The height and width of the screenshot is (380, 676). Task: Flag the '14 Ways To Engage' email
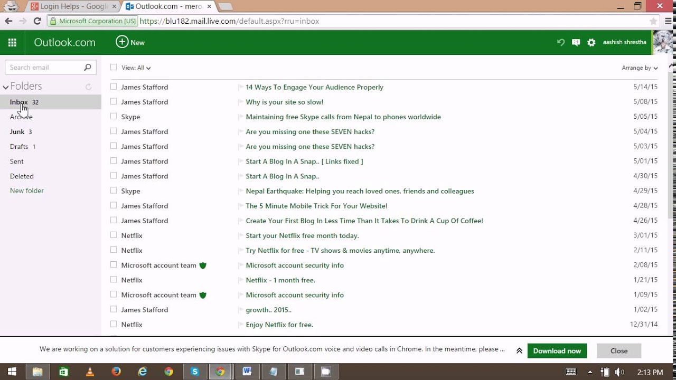tap(240, 87)
